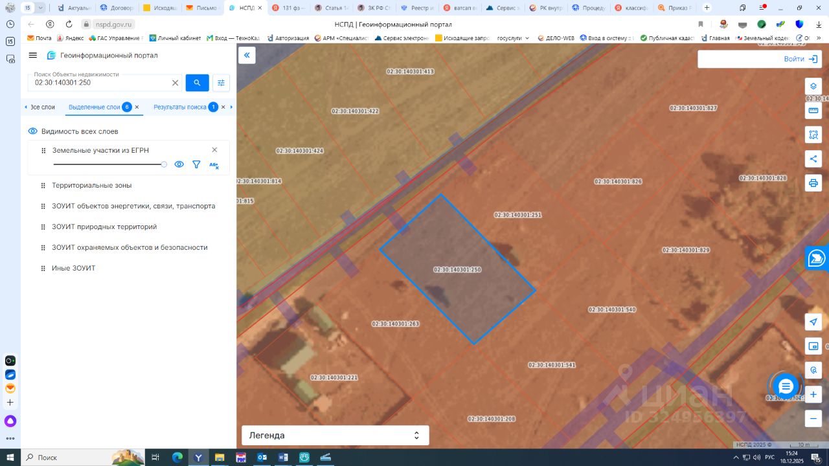The height and width of the screenshot is (466, 829).
Task: Share the current map view
Action: [813, 159]
